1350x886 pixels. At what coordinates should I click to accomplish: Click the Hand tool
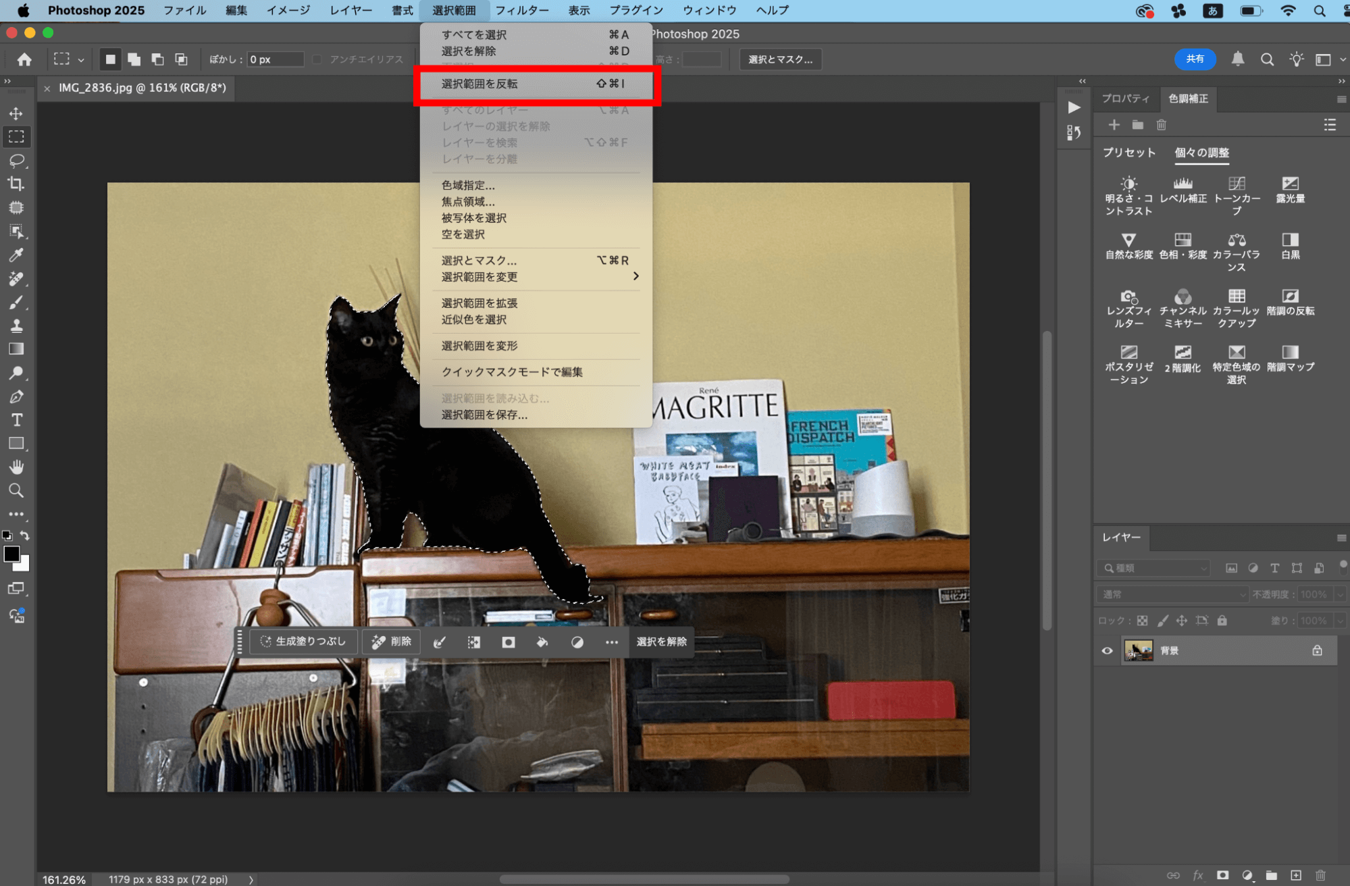(16, 467)
